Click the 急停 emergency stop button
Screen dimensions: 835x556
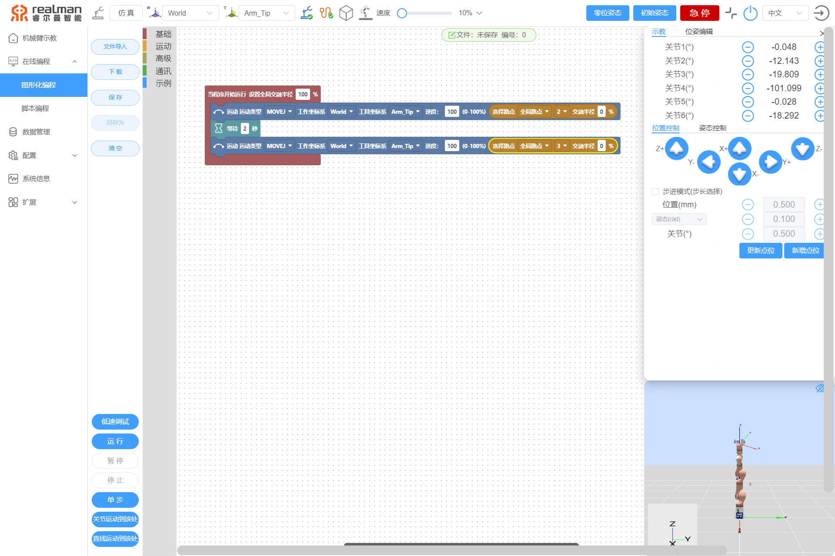(699, 13)
